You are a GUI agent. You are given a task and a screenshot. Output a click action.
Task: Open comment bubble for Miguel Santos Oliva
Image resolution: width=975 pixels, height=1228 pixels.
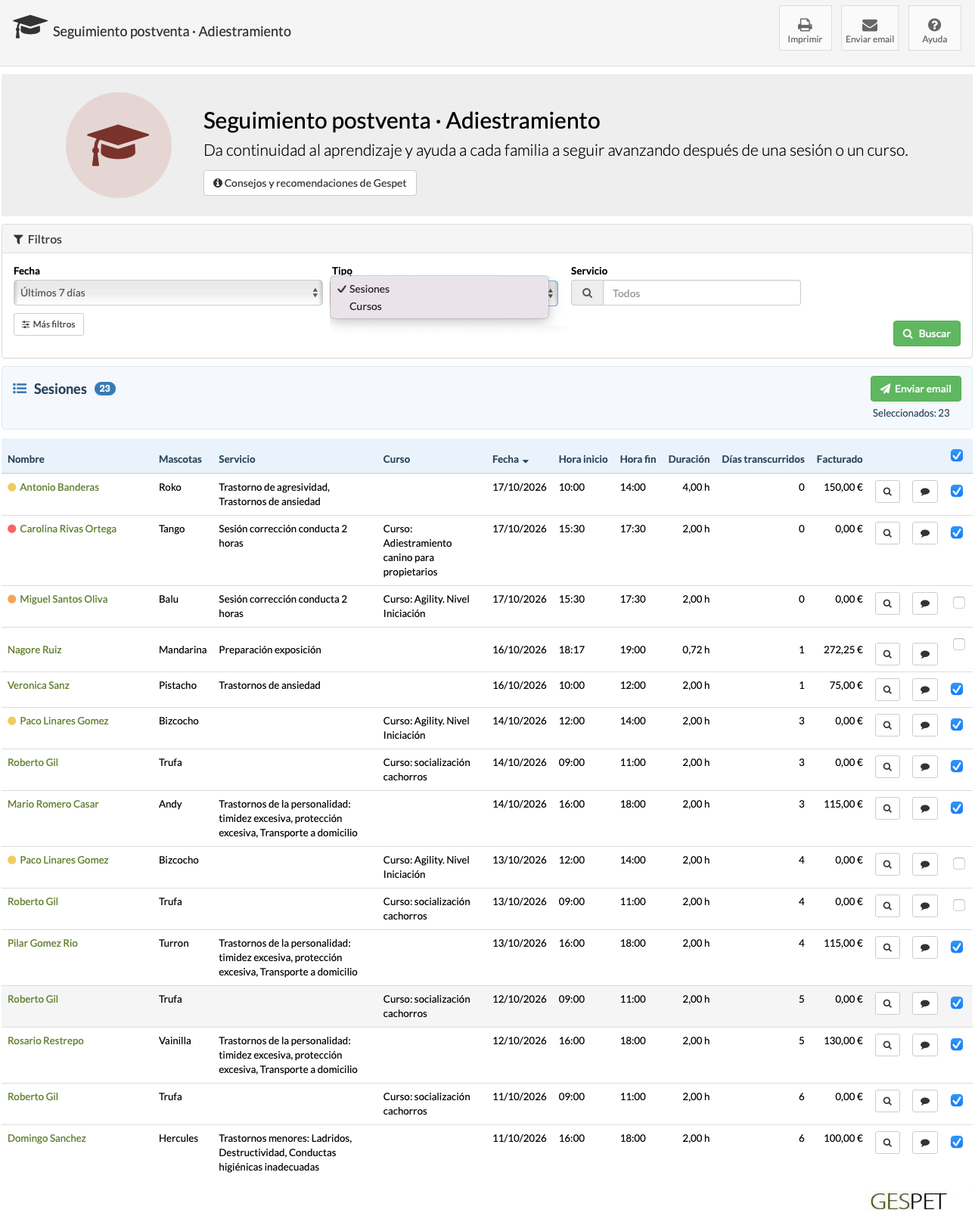(925, 603)
